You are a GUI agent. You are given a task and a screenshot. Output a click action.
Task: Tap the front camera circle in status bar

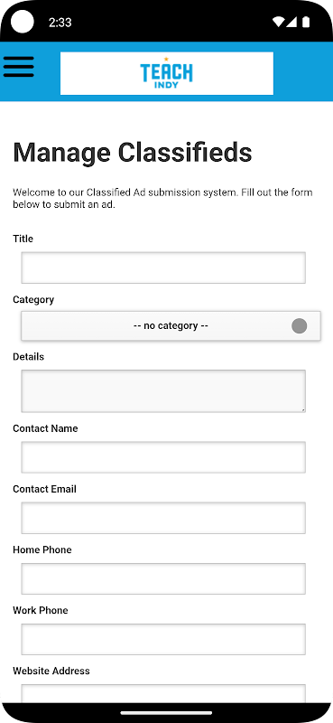(x=22, y=22)
